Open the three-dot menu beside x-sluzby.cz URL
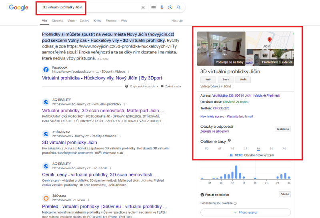This screenshot has height=218, width=320. tap(120, 136)
